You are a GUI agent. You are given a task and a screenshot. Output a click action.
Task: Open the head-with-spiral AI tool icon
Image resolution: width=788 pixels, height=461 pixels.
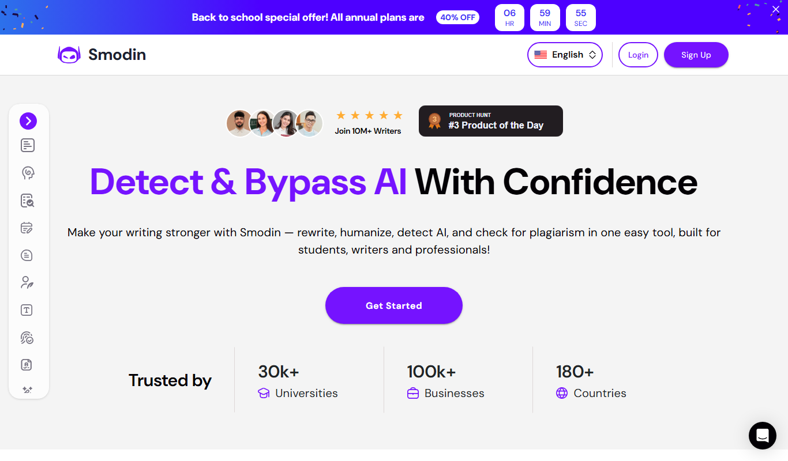[x=28, y=173]
